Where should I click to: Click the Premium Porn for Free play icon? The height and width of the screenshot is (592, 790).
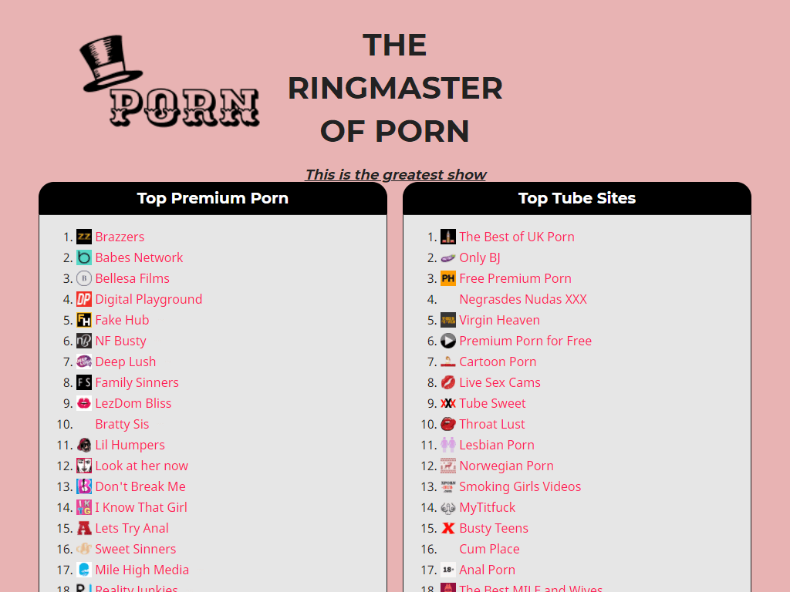coord(448,341)
